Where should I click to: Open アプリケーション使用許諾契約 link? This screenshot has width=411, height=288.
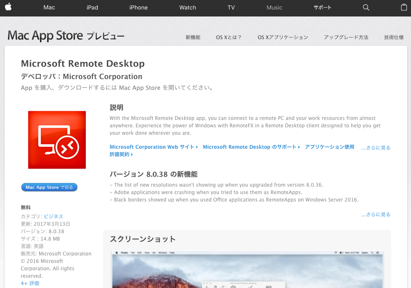coord(330,147)
